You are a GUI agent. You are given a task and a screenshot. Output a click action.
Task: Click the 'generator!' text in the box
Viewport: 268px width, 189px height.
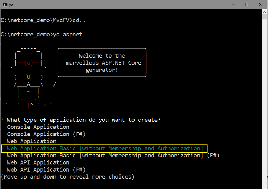click(x=102, y=70)
